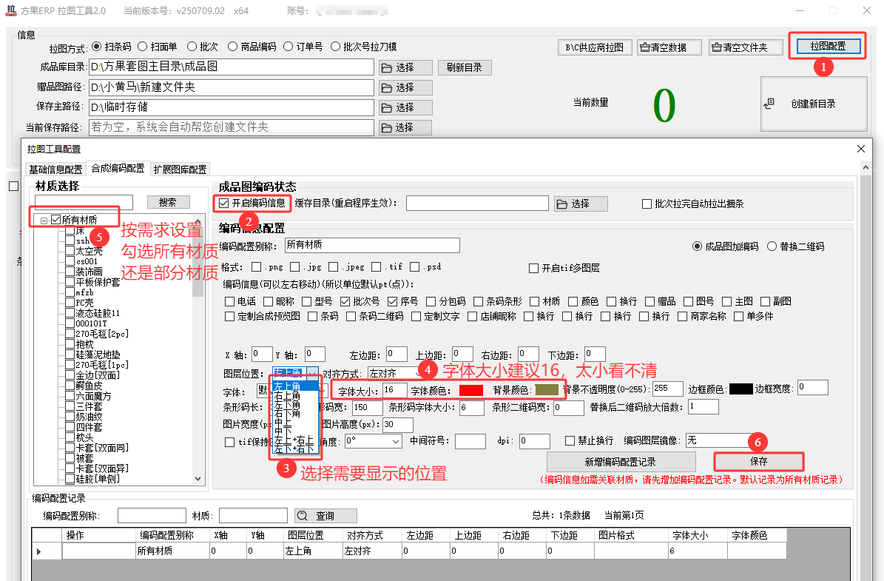The width and height of the screenshot is (884, 581).
Task: Check the 装饰画 material checkbox
Action: 70,272
